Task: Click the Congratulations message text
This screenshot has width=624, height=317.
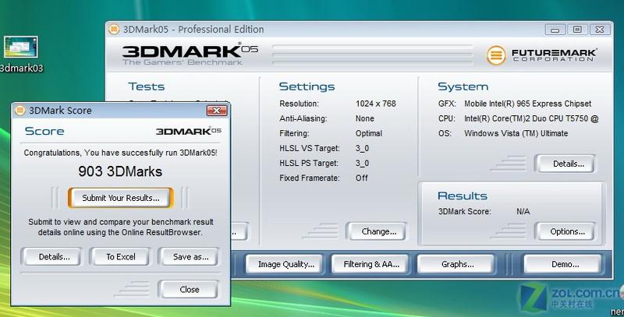Action: [121, 153]
